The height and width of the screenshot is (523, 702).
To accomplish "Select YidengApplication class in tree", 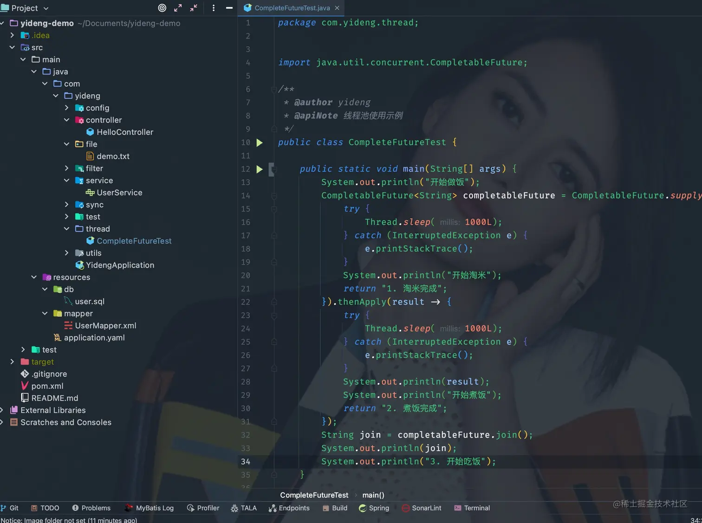I will click(115, 265).
